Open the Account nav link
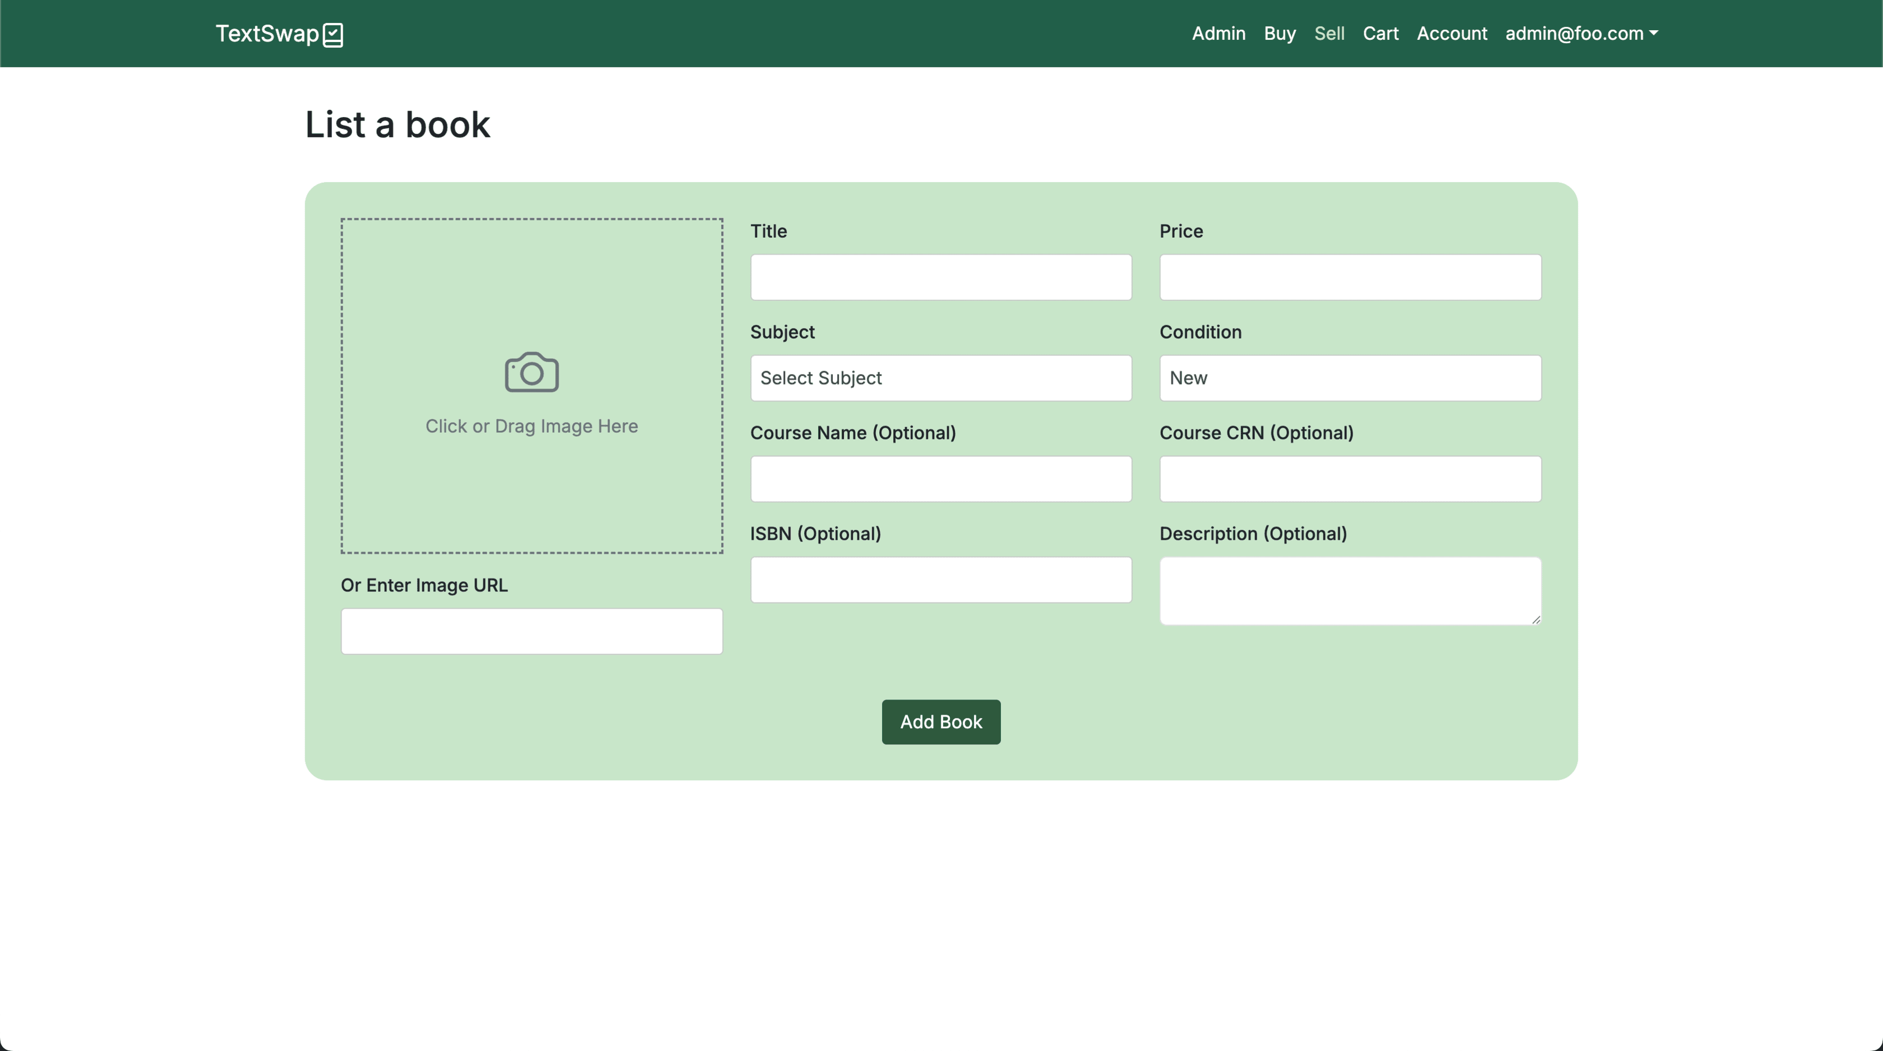This screenshot has height=1051, width=1883. click(1452, 34)
